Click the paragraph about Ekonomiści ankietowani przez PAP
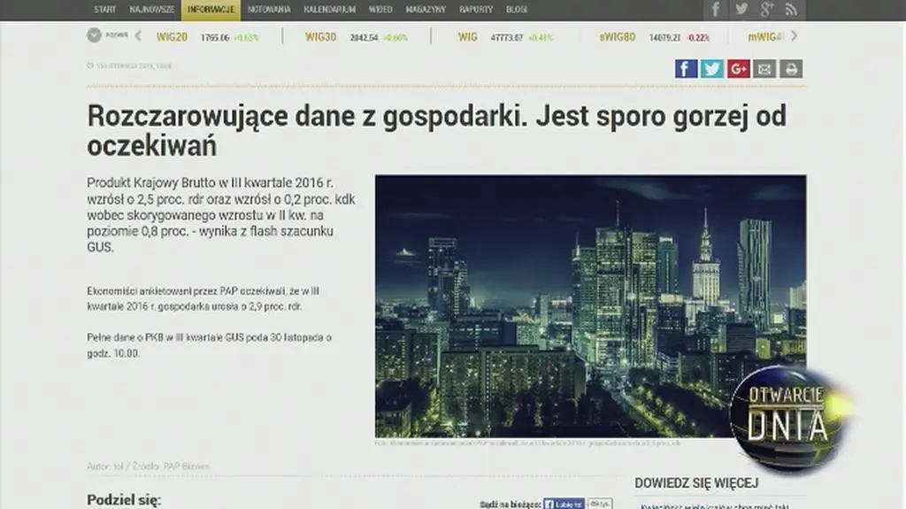This screenshot has height=509, width=906. [x=203, y=298]
